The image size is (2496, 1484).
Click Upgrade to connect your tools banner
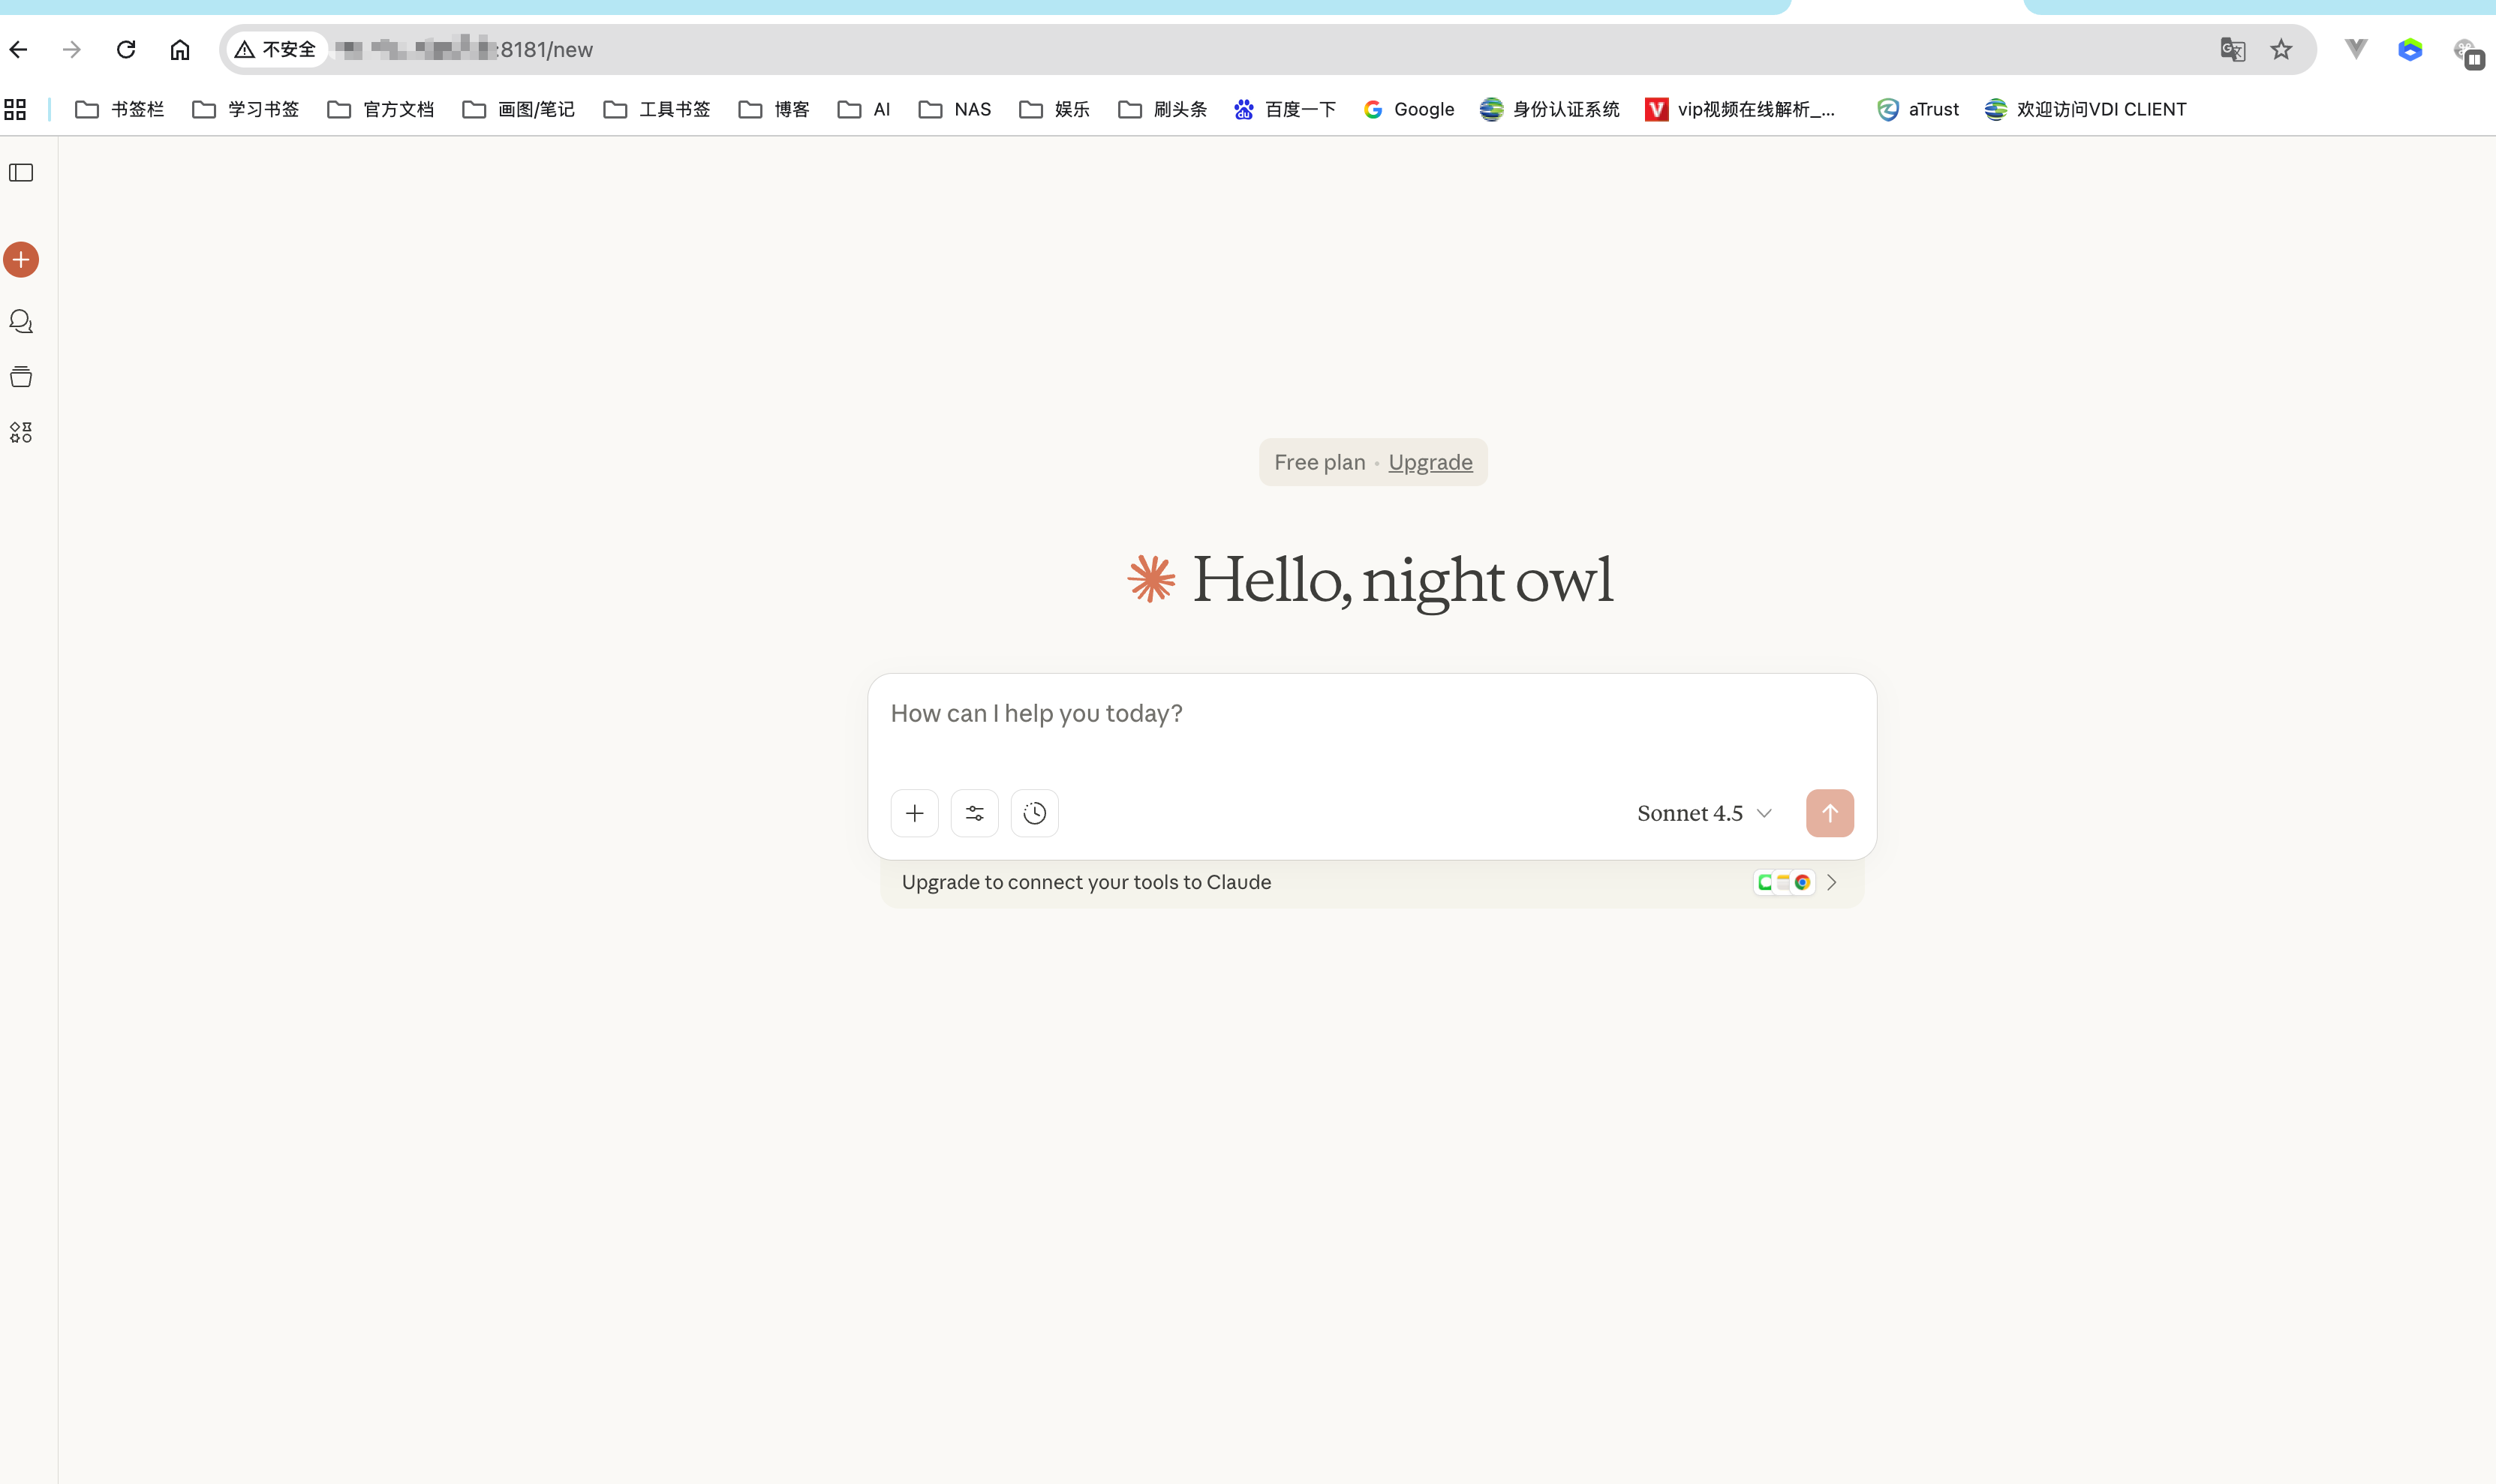[1372, 882]
